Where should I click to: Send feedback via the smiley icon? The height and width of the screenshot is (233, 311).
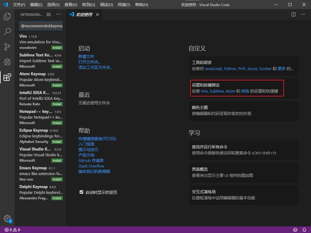(295, 230)
